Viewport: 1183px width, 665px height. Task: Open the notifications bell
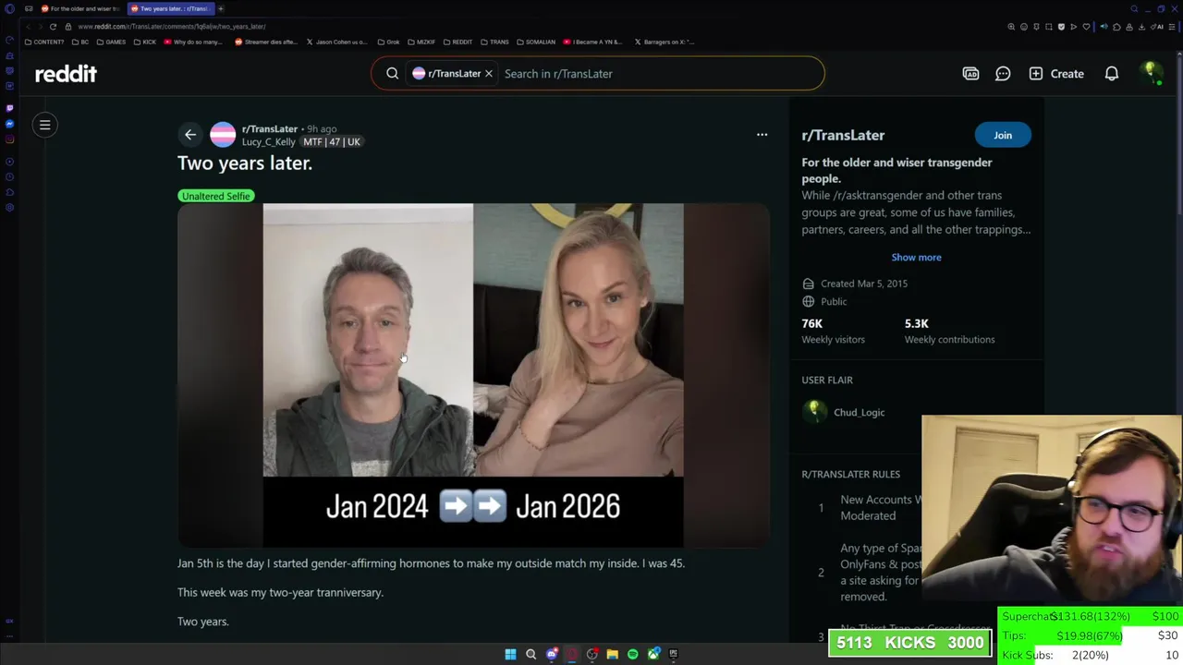pos(1112,74)
